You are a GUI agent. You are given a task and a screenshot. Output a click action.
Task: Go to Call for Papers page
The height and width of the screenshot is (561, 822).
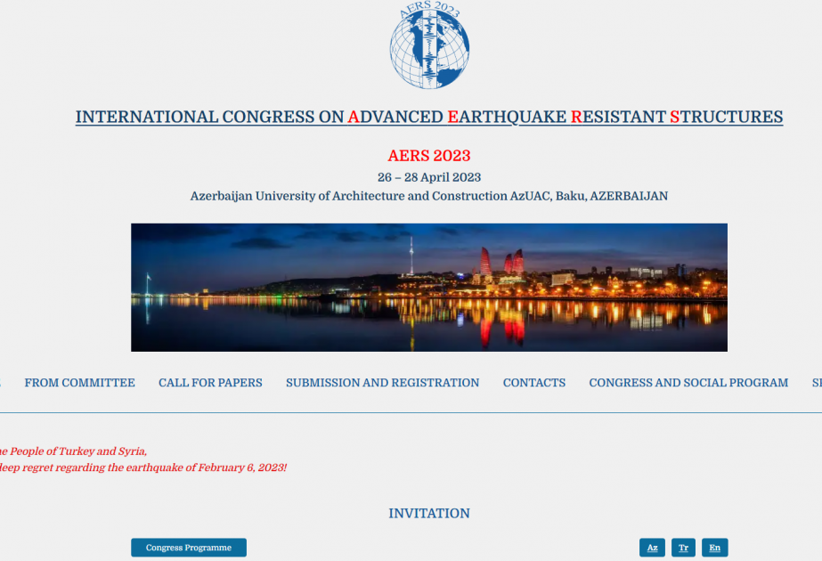tap(210, 383)
